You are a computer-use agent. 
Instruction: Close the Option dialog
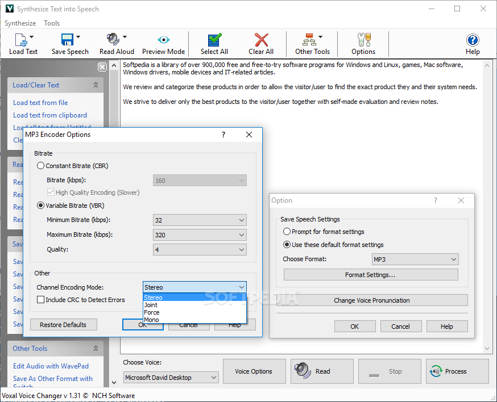pyautogui.click(x=461, y=200)
